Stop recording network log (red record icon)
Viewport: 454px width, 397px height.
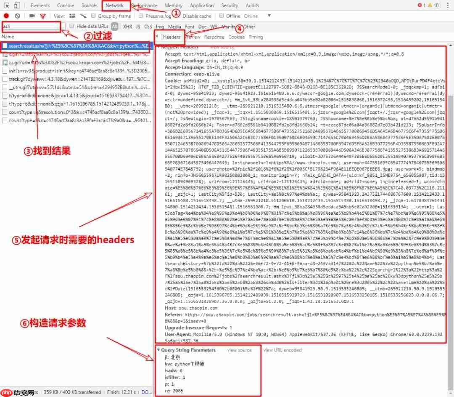click(7, 16)
